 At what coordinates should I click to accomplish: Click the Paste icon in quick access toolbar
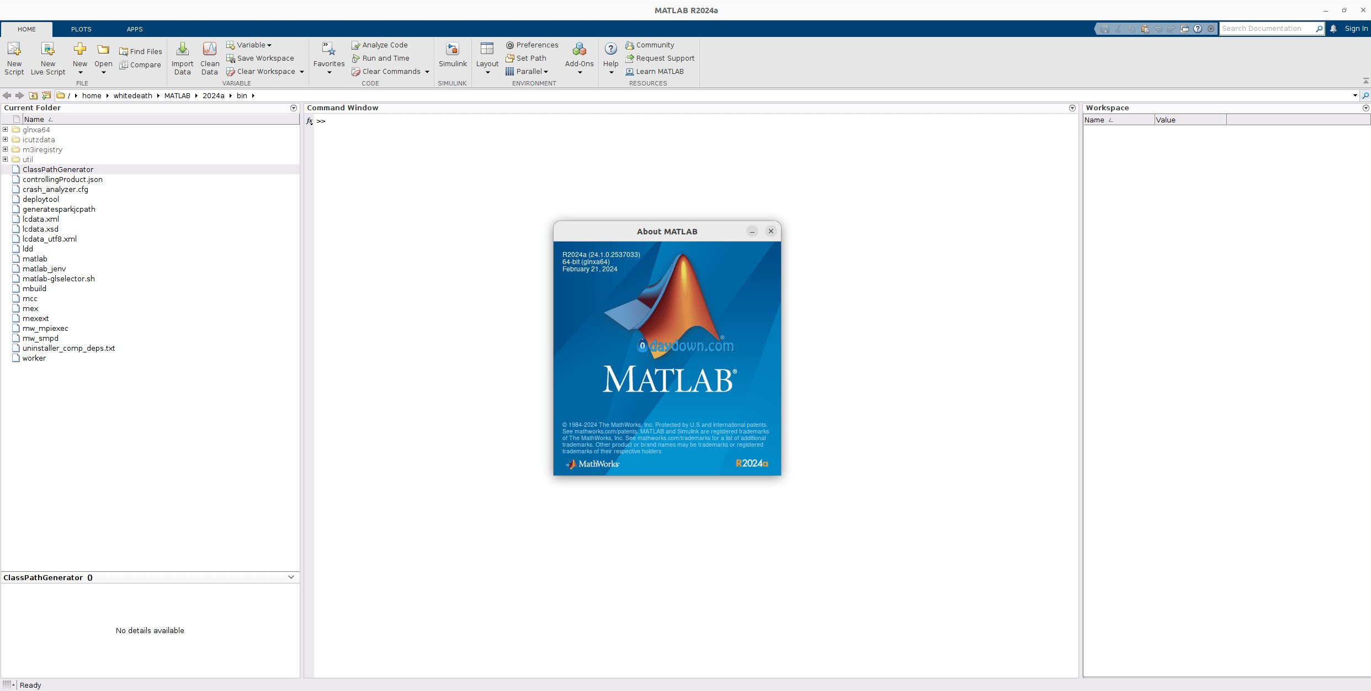coord(1145,29)
